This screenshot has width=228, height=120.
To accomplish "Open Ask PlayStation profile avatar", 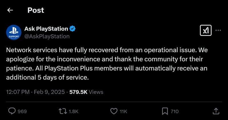I will click(x=13, y=32).
